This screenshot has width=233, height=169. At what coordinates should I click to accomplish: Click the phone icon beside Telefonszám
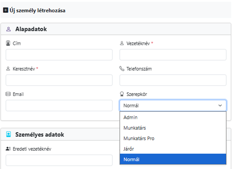(122, 69)
